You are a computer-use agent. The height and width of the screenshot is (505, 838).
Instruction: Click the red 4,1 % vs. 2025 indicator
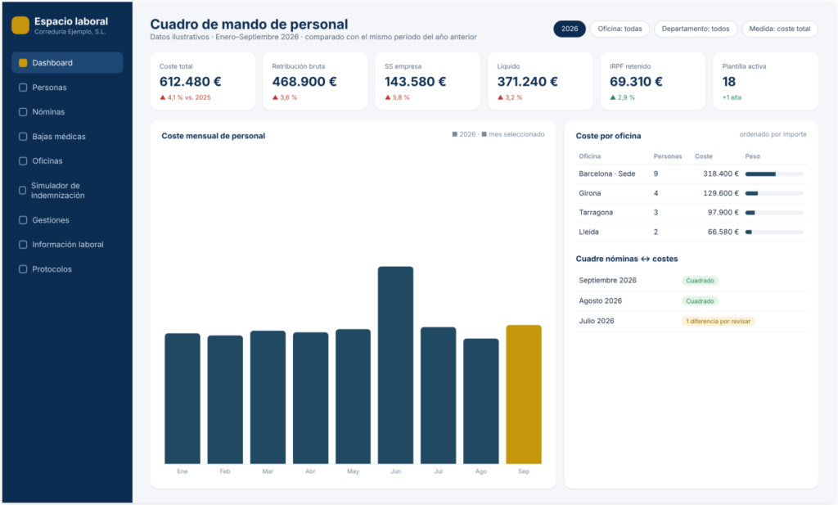tap(185, 97)
